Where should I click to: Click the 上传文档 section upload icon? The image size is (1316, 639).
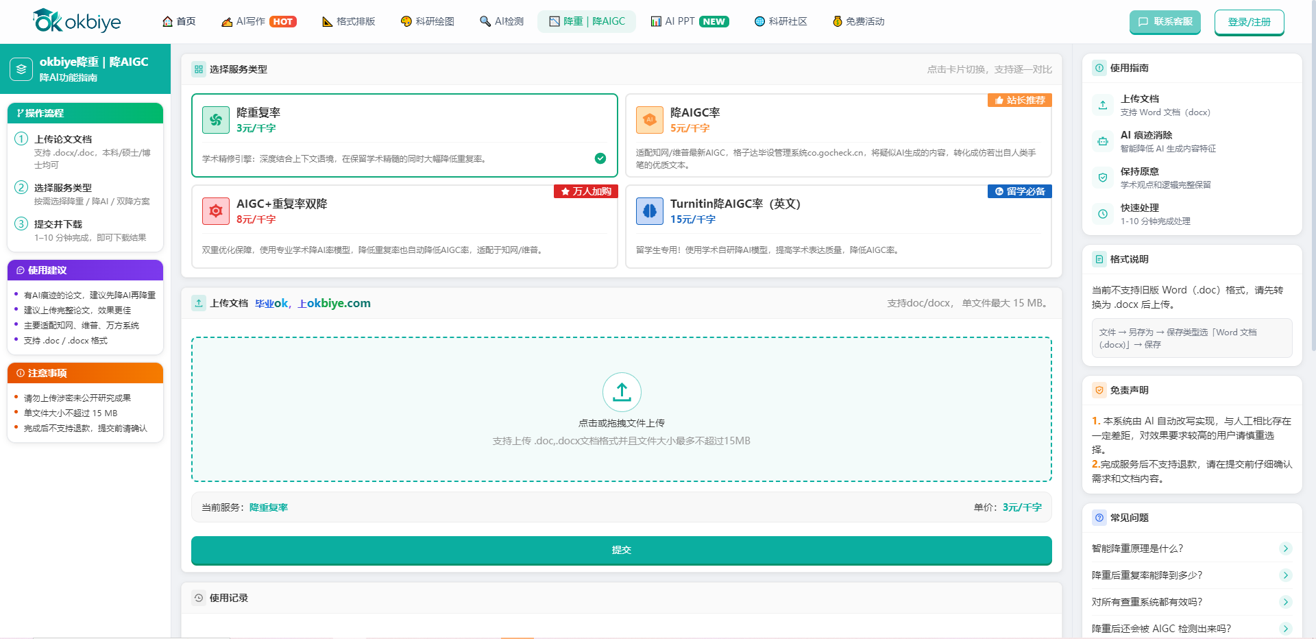[199, 303]
